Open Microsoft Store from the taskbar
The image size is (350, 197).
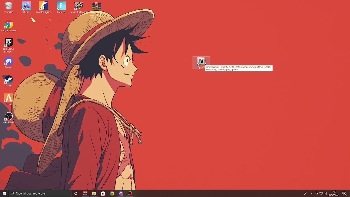coord(103,193)
